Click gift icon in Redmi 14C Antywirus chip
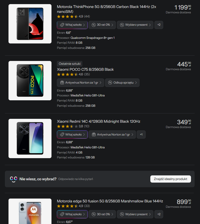 pyautogui.click(x=94, y=135)
